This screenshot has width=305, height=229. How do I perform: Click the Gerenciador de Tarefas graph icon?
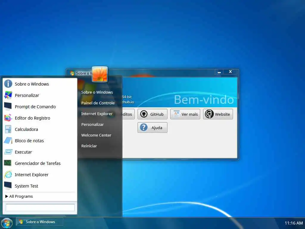pos(8,163)
